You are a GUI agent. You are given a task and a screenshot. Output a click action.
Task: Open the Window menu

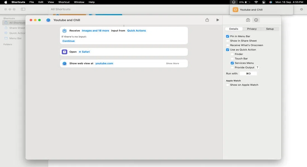(79, 2)
